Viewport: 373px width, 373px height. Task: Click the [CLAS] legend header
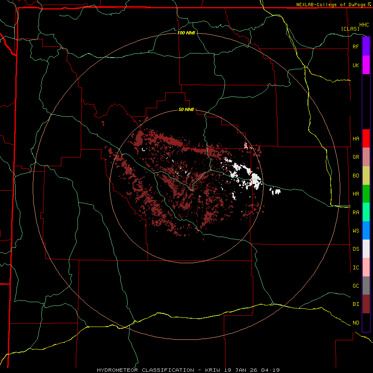point(350,29)
